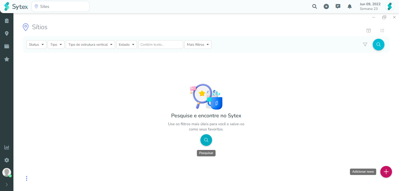The height and width of the screenshot is (191, 399).
Task: Close the Sítios panel
Action: point(394,17)
